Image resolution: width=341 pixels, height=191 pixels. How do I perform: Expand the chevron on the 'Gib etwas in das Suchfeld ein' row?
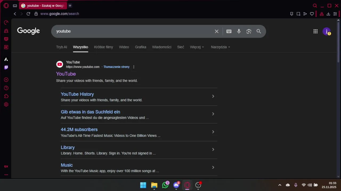[213, 114]
